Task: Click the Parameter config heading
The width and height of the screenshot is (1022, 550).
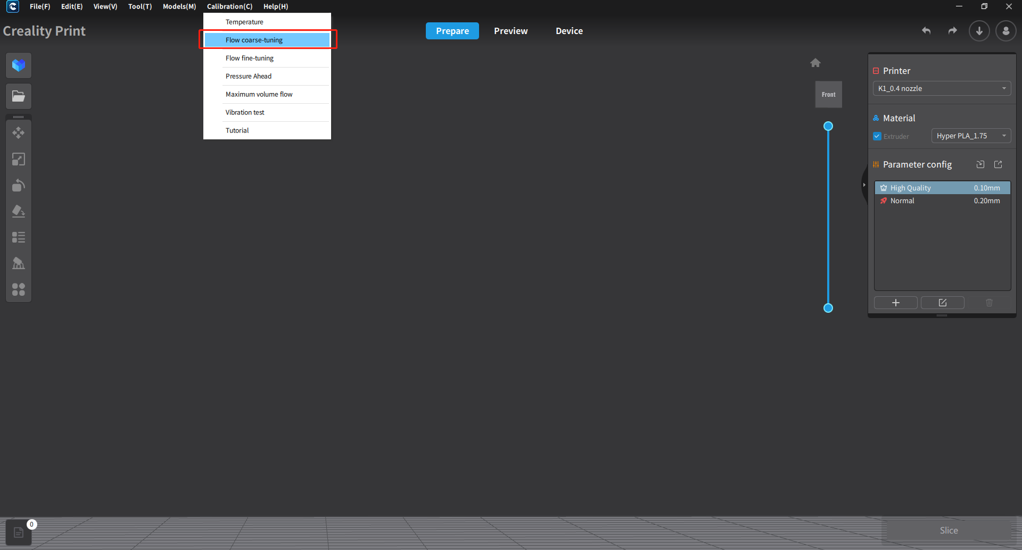Action: pos(917,164)
